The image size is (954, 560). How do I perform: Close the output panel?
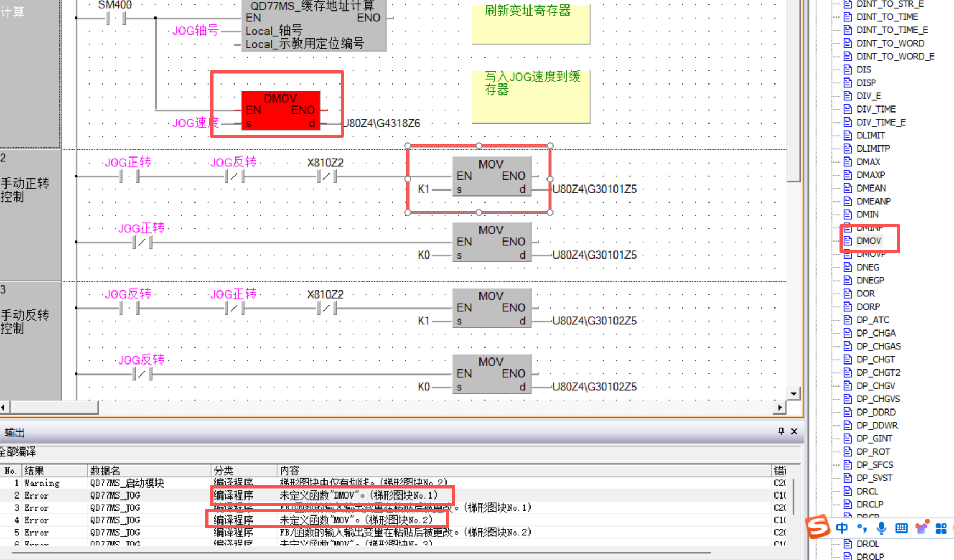[x=794, y=432]
